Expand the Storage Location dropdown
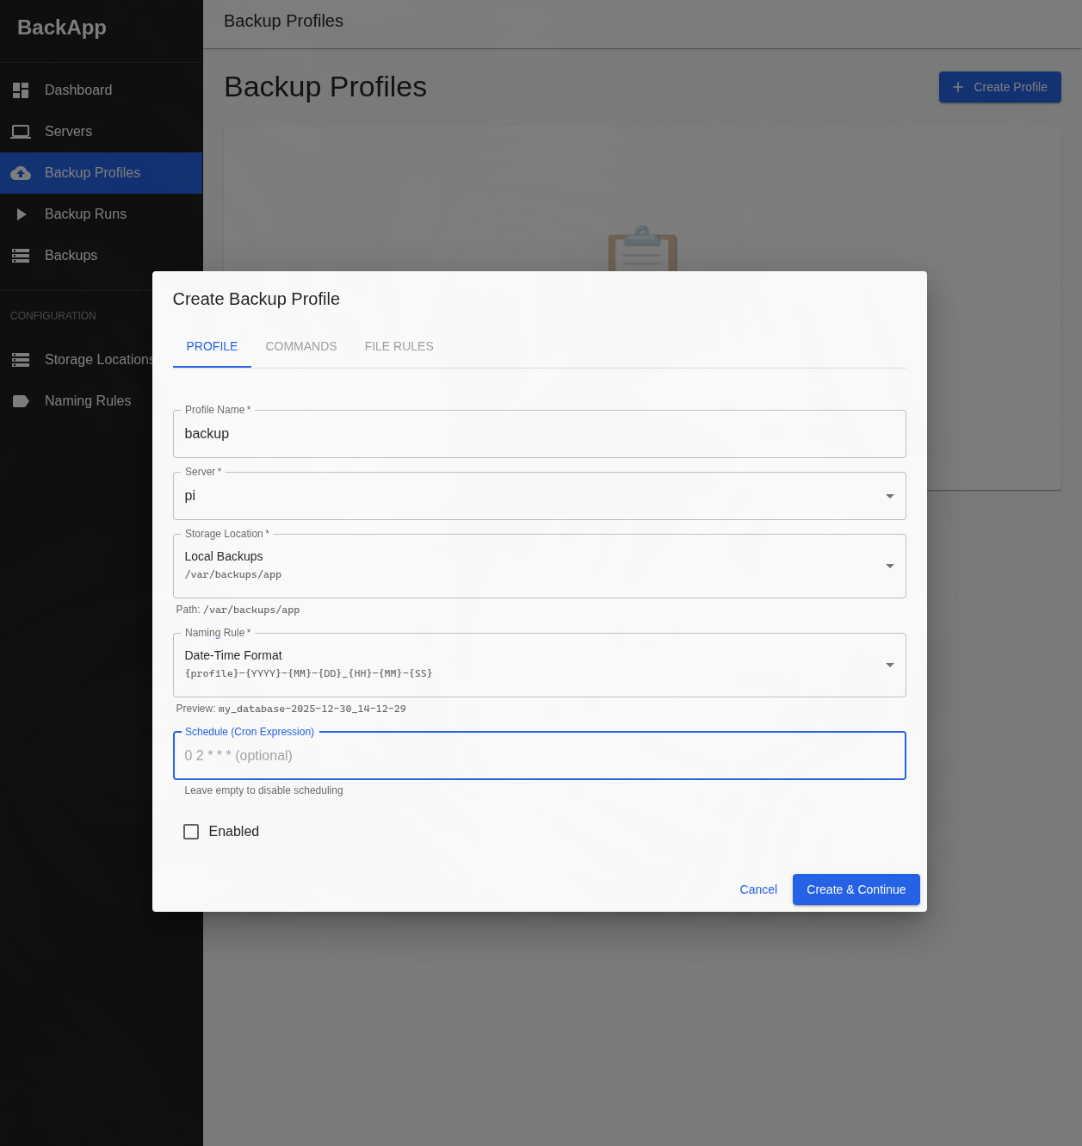This screenshot has width=1082, height=1146. click(540, 566)
